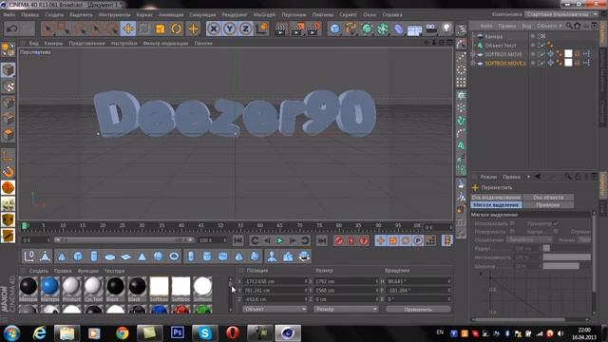Open the Файл menu in the main menu bar

tap(9, 15)
